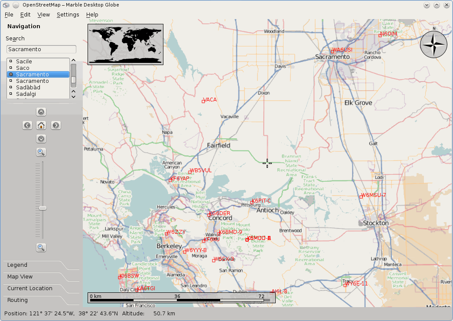Zoom in using the magnifier plus button
This screenshot has width=453, height=321.
[x=41, y=152]
